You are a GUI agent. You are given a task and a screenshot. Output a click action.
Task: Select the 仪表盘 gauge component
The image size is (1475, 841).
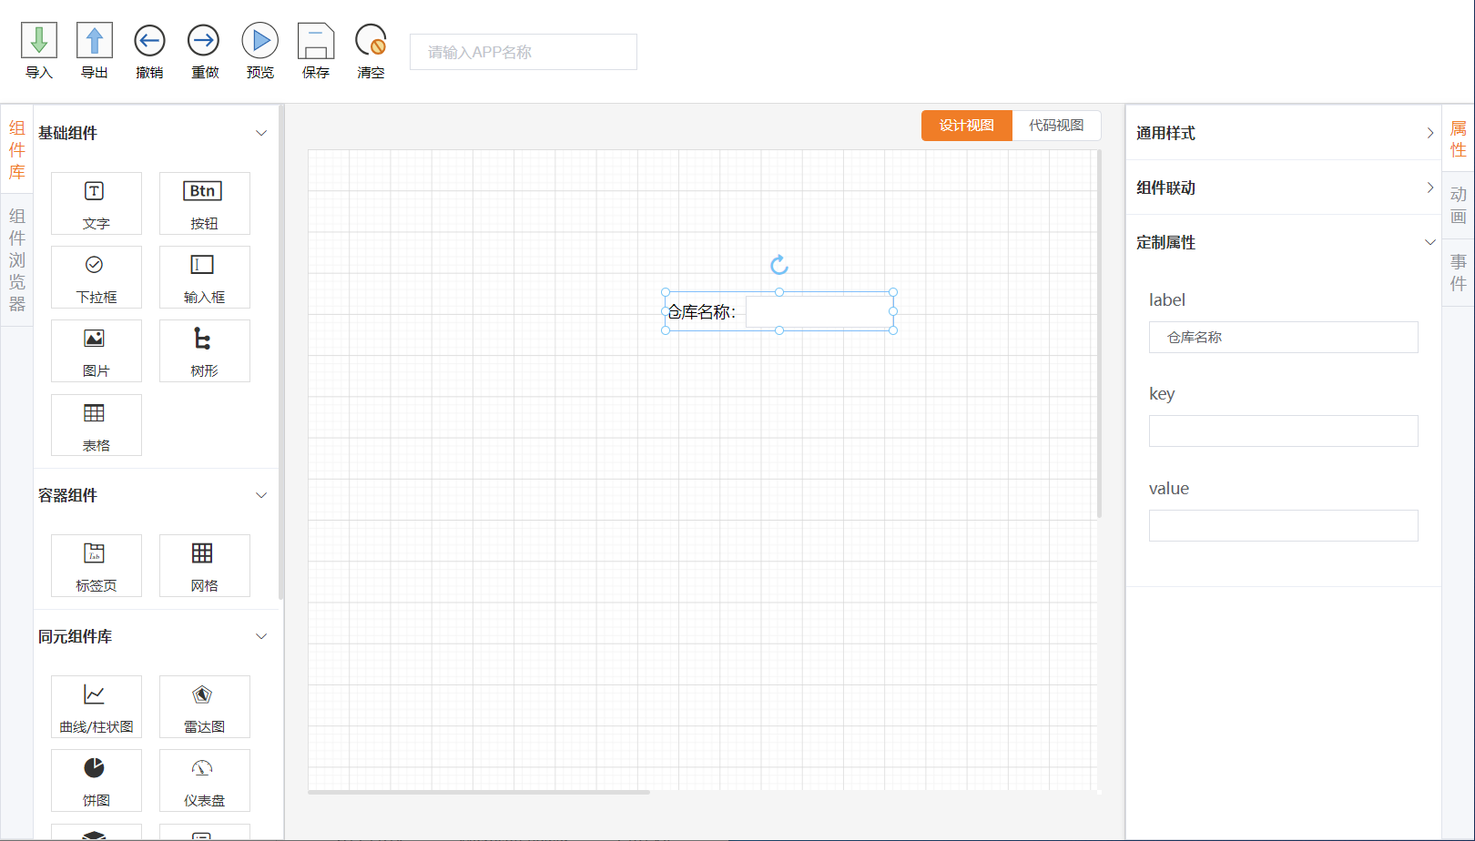click(205, 780)
